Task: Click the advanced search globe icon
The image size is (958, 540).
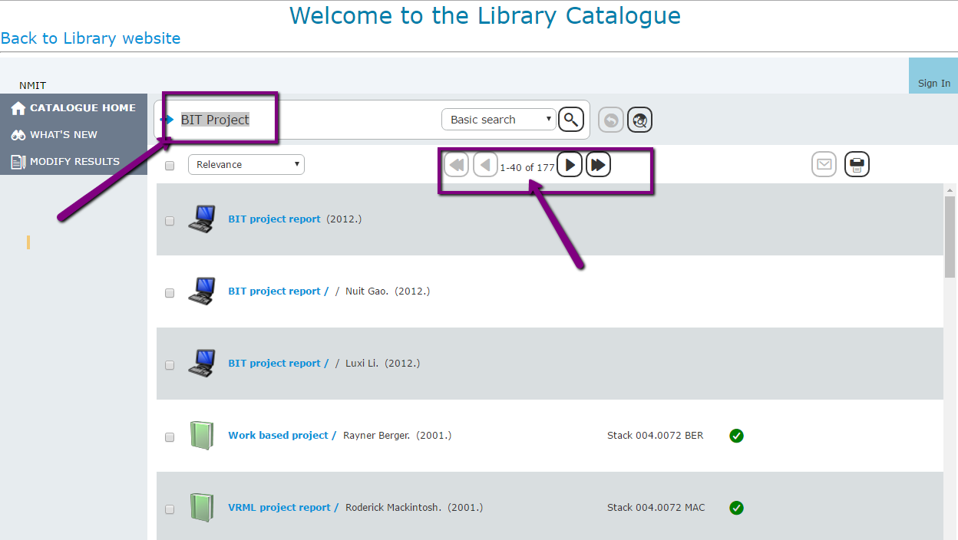Action: click(x=639, y=120)
